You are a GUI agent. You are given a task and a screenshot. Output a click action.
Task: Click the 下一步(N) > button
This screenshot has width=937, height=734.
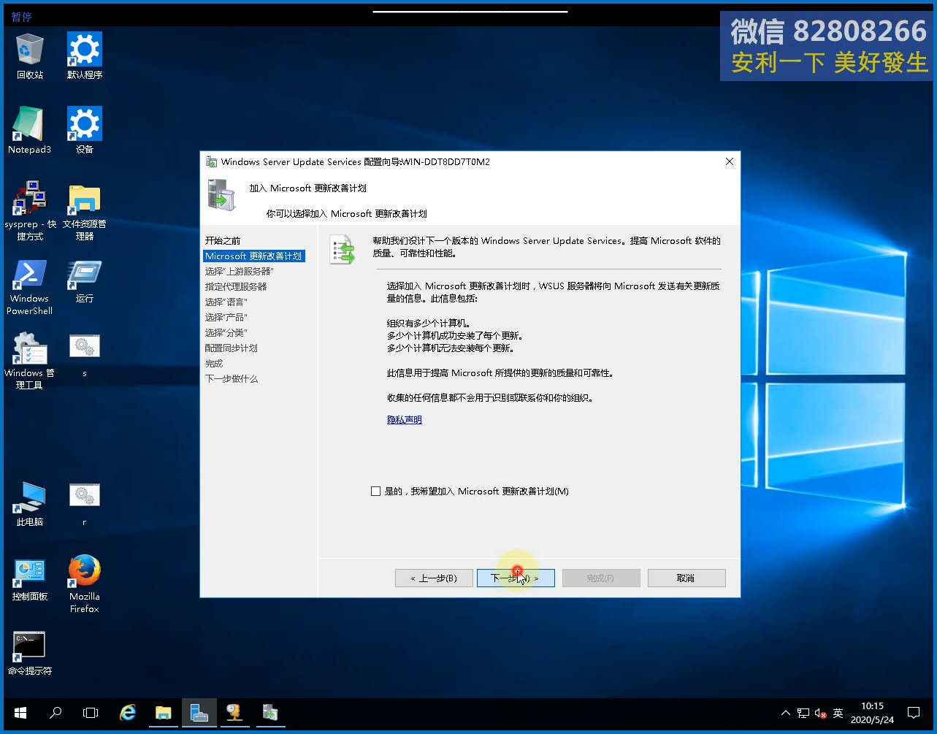516,578
